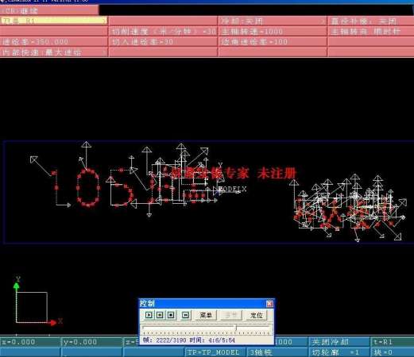
Task: Click the 3轴铣 status bar entry
Action: (x=277, y=352)
